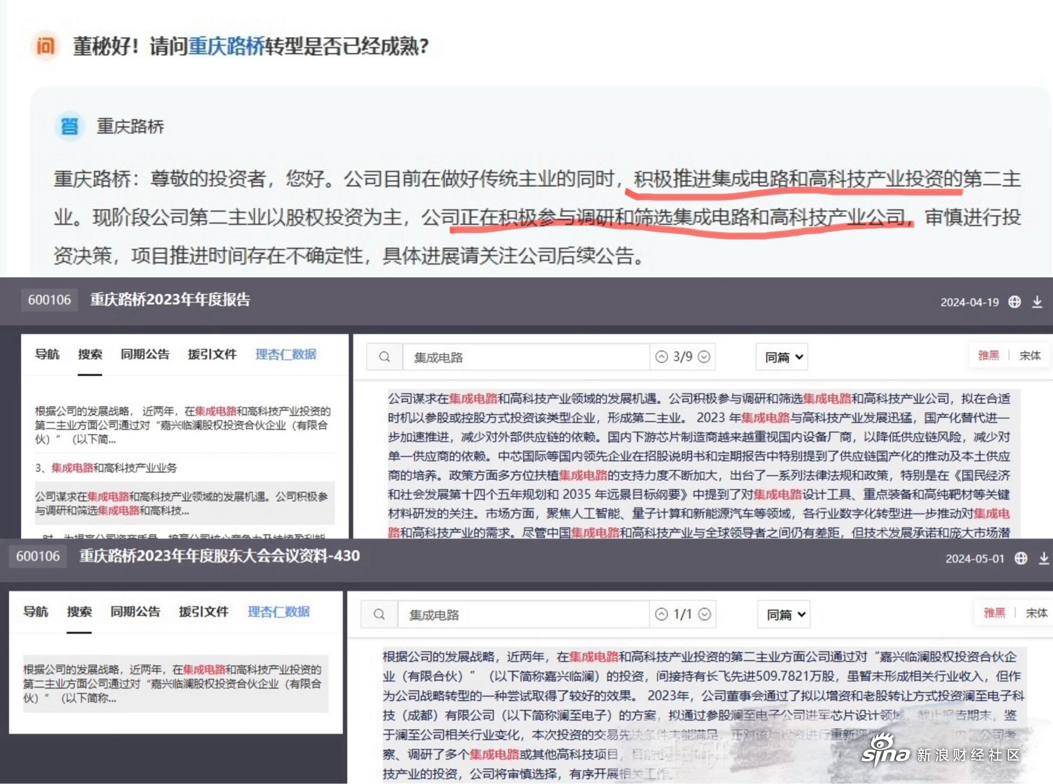Switch font to 雅黑 in annual report panel
This screenshot has width=1053, height=784.
988,355
